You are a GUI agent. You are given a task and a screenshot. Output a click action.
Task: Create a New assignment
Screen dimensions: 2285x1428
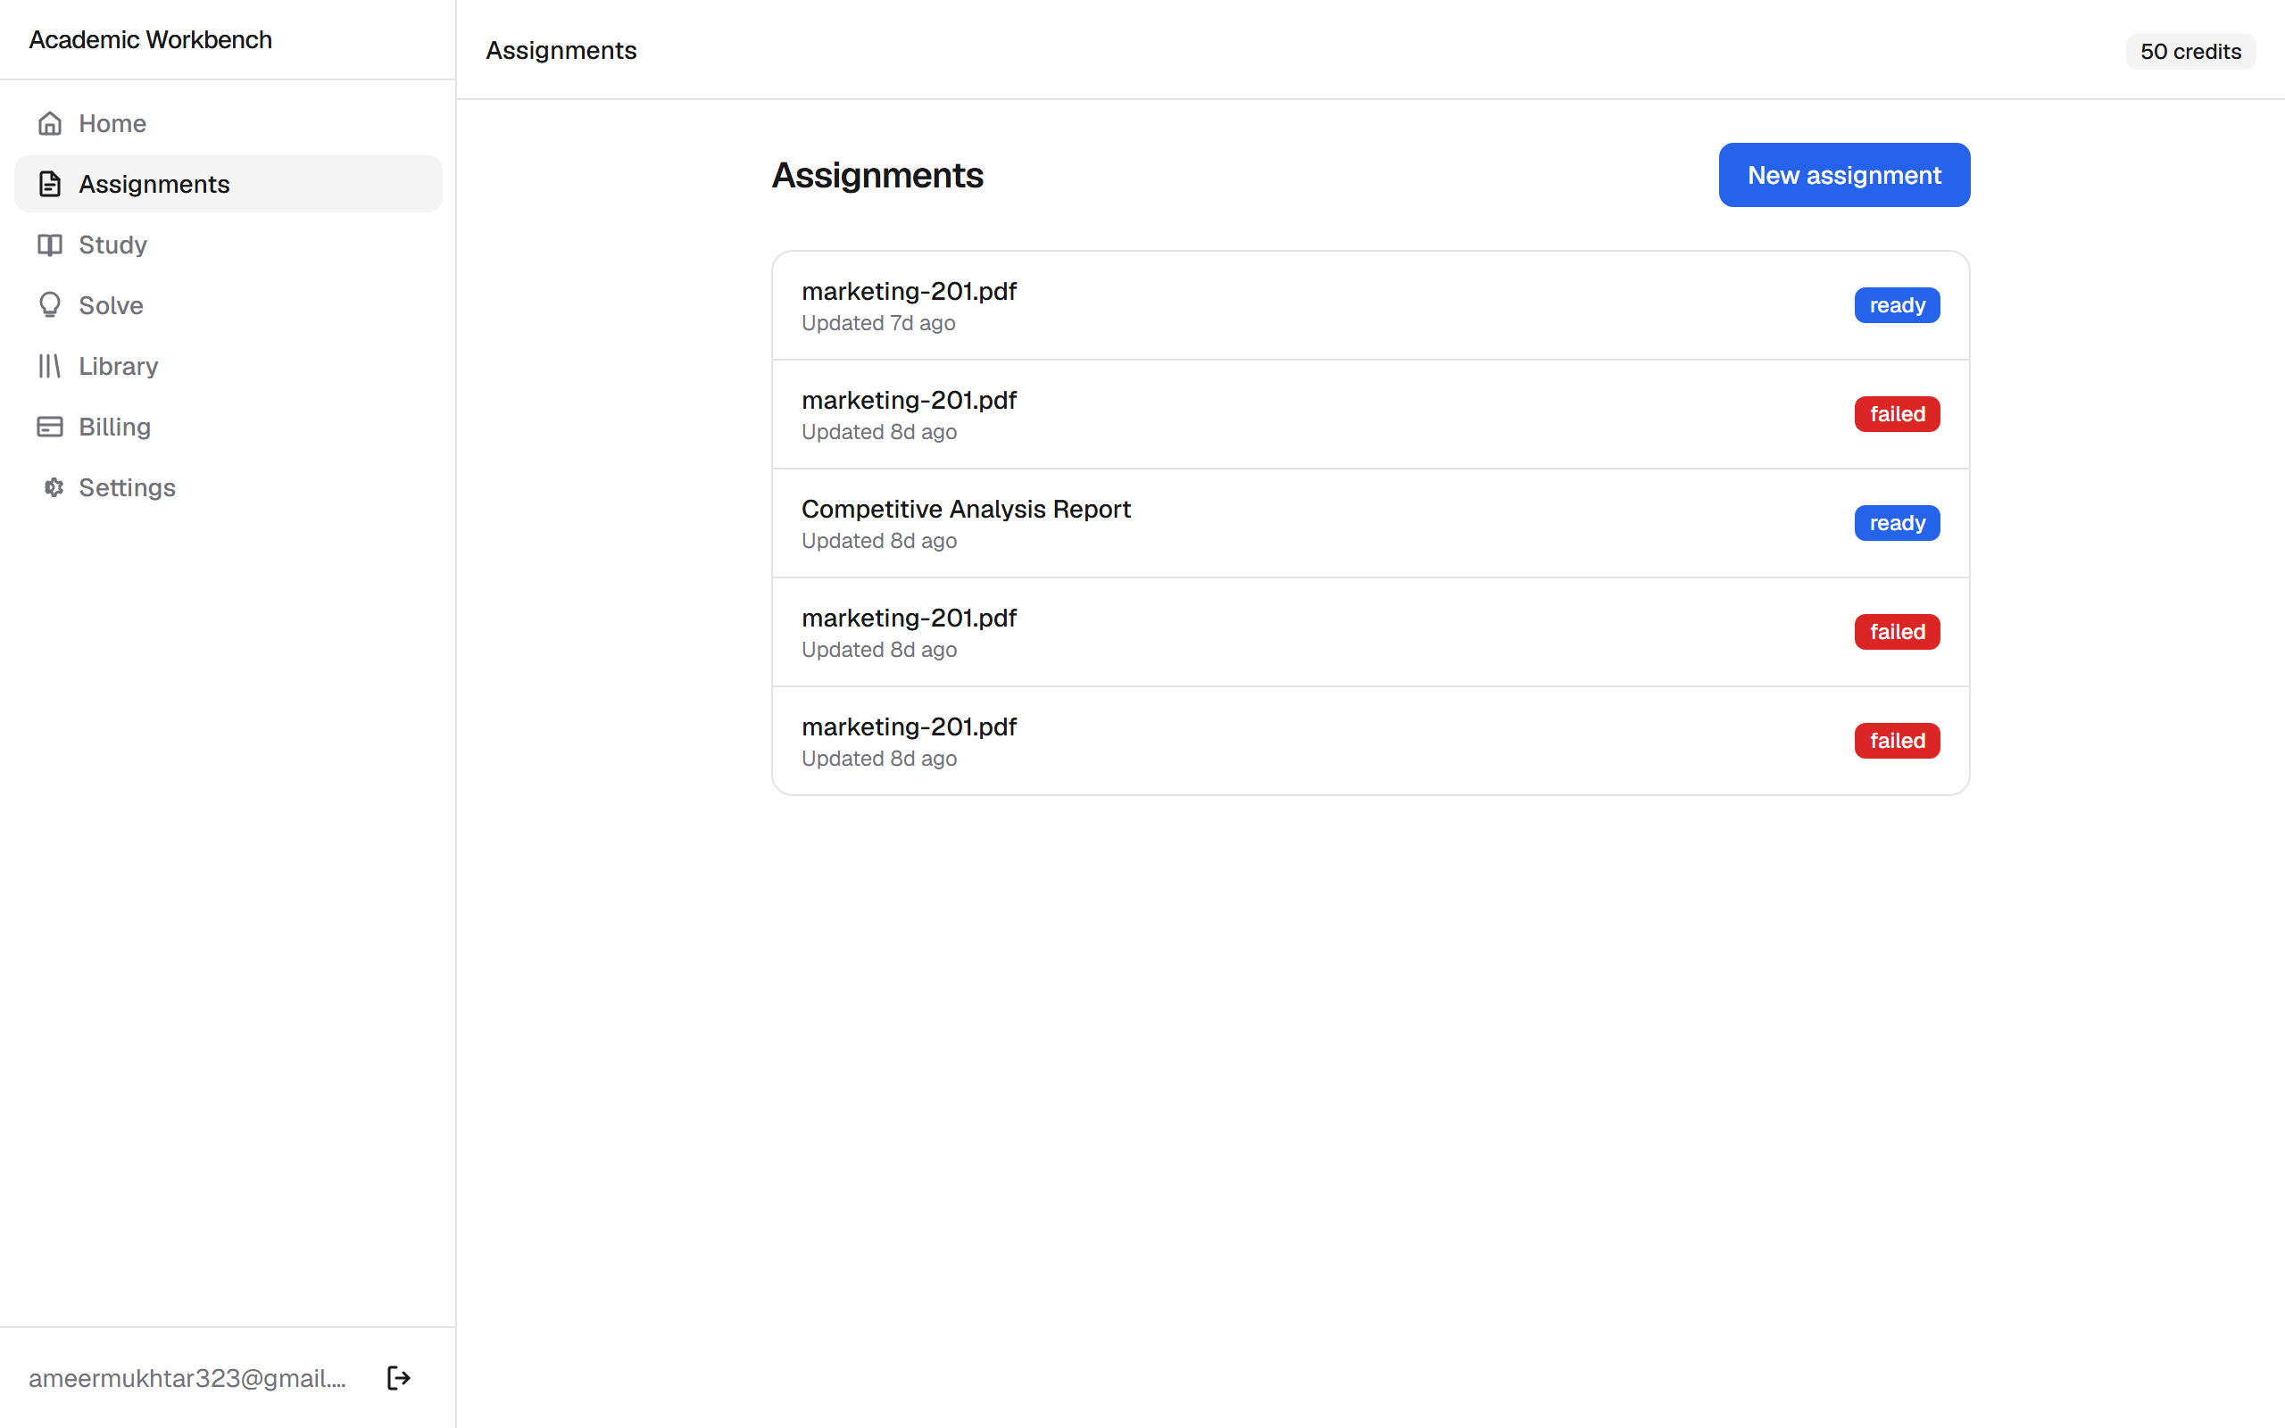[1844, 175]
